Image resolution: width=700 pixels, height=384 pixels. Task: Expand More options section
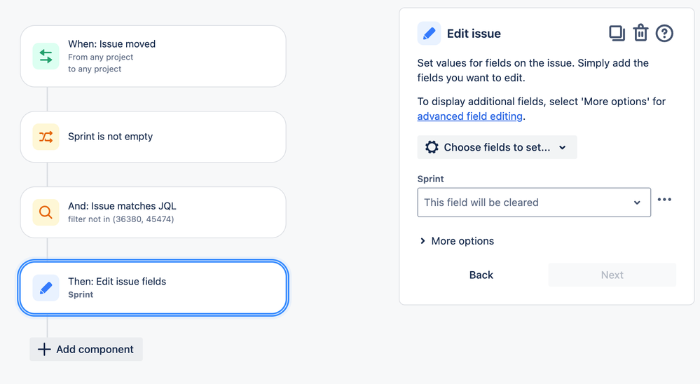[457, 241]
